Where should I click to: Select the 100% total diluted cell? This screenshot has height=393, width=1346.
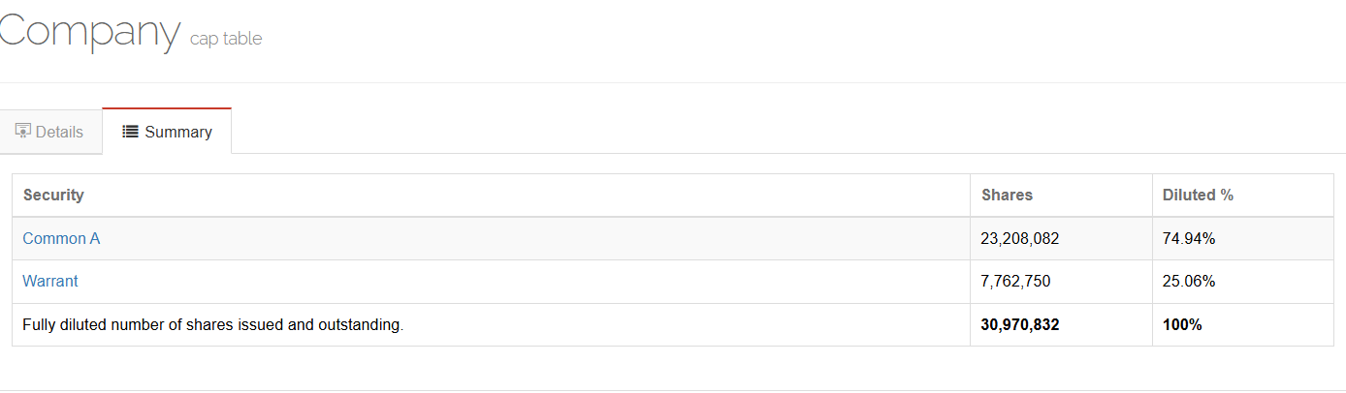pos(1182,325)
